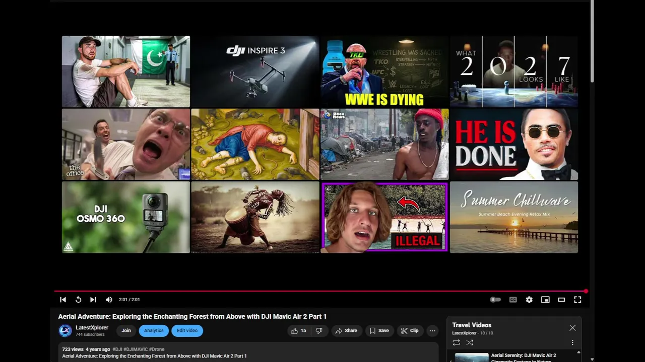
Task: Dislike the video
Action: tap(319, 330)
